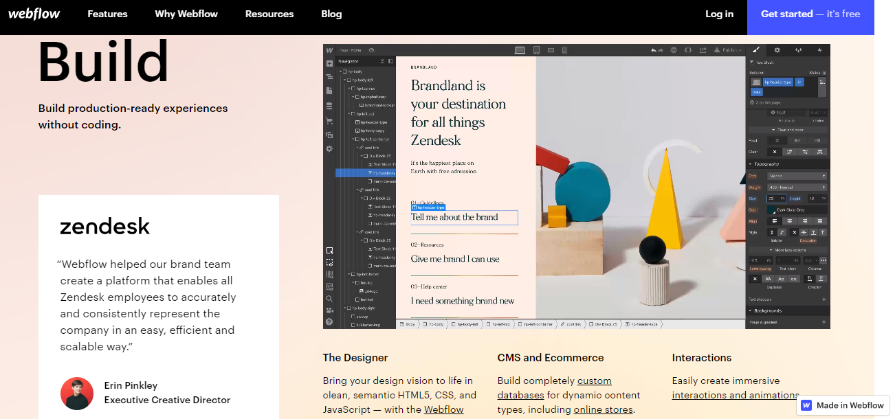
Task: Open the Ecommerce cart icon in the Designer sidebar
Action: [x=329, y=120]
